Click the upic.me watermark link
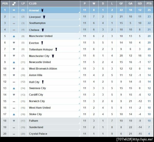The image size is (154, 142). 142,139
